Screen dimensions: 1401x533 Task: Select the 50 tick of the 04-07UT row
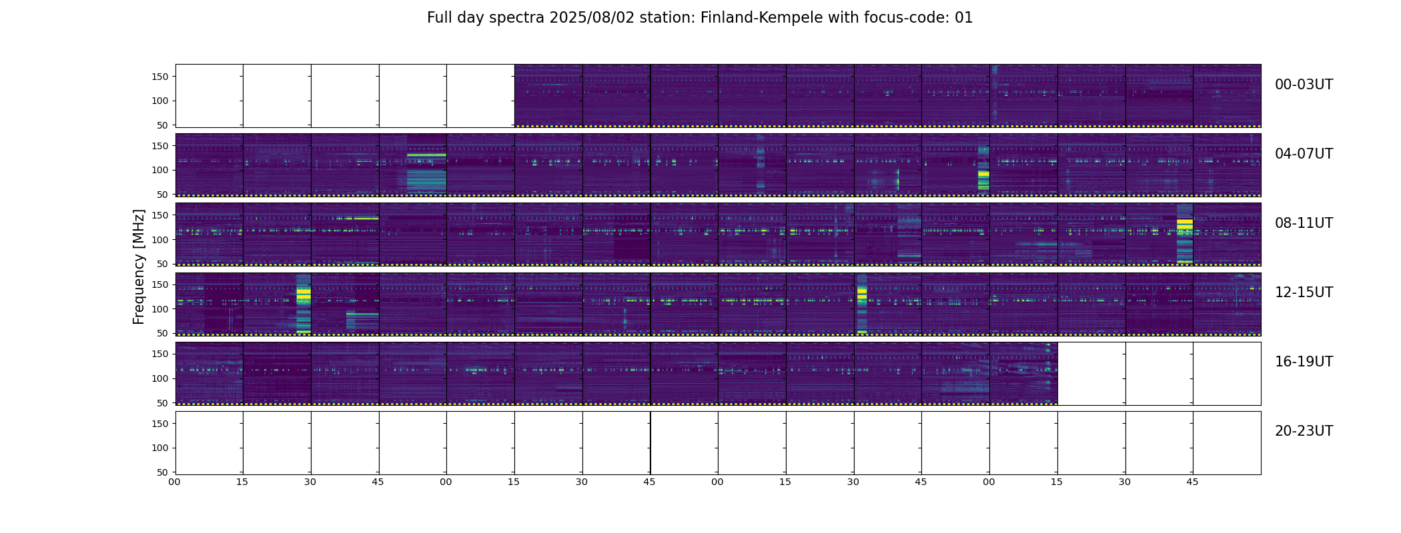point(163,195)
